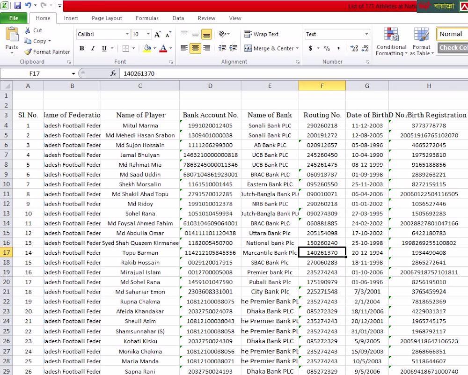Click the Redo arrow icon

pyautogui.click(x=44, y=5)
